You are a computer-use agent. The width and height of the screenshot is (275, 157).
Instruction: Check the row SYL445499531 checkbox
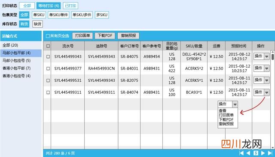point(48,80)
